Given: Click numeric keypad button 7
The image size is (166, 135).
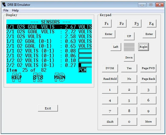Looking at the screenshot, I should (x=110, y=111).
